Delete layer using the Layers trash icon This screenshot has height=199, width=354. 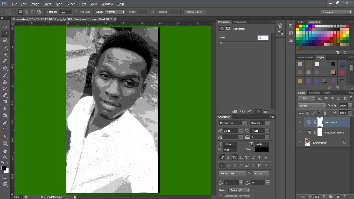345,197
